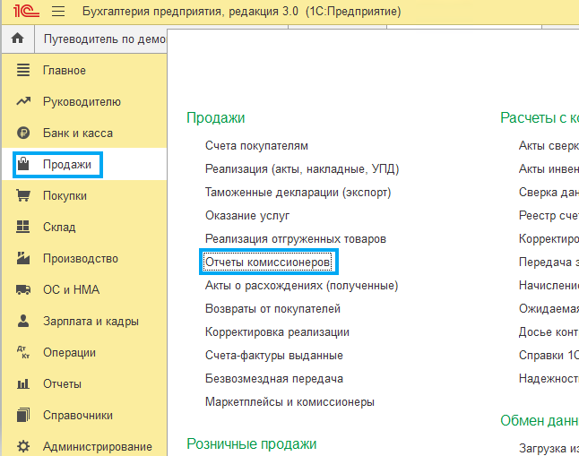
Task: Open Отчеты комиссионеров link
Action: point(268,262)
